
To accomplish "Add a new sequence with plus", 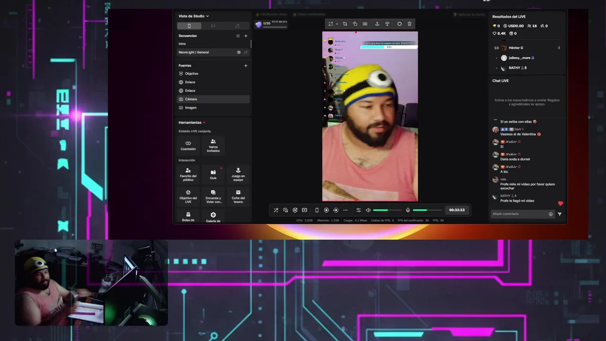I will pos(246,36).
